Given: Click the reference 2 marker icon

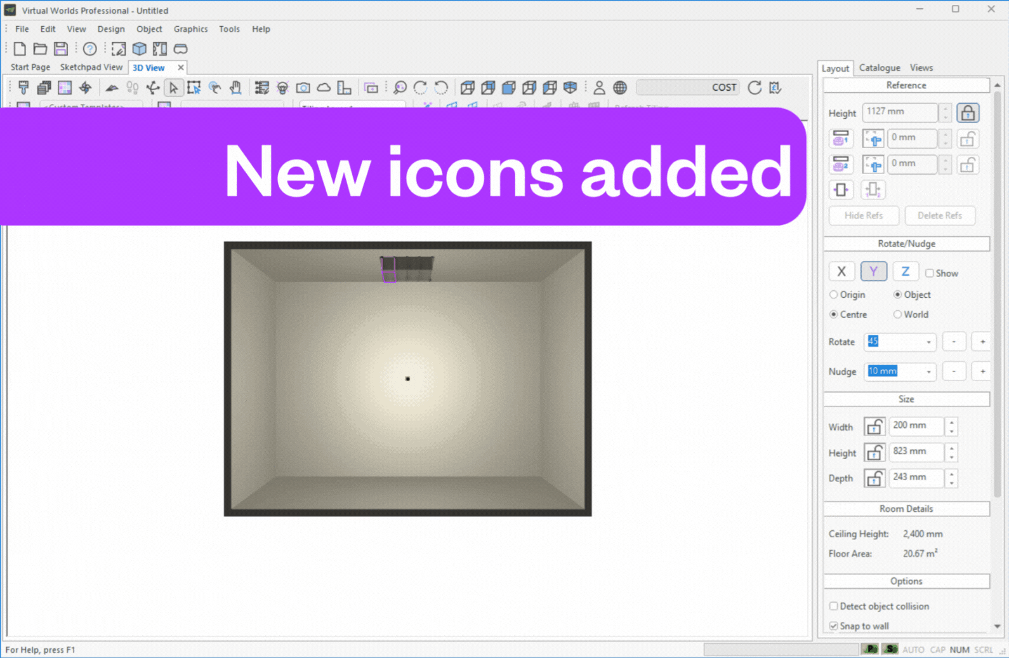Looking at the screenshot, I should click(841, 164).
